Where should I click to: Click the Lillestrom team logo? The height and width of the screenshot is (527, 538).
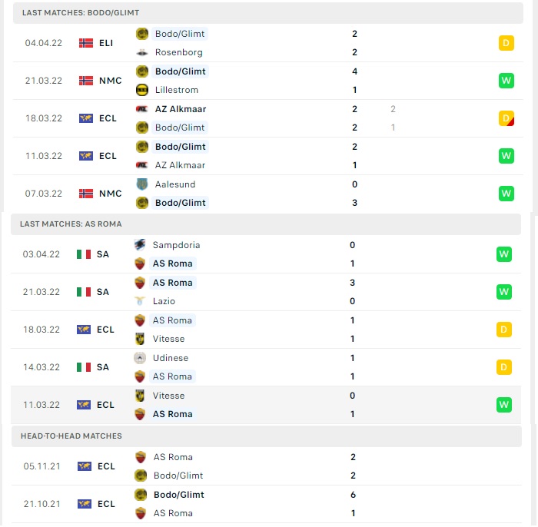[142, 90]
